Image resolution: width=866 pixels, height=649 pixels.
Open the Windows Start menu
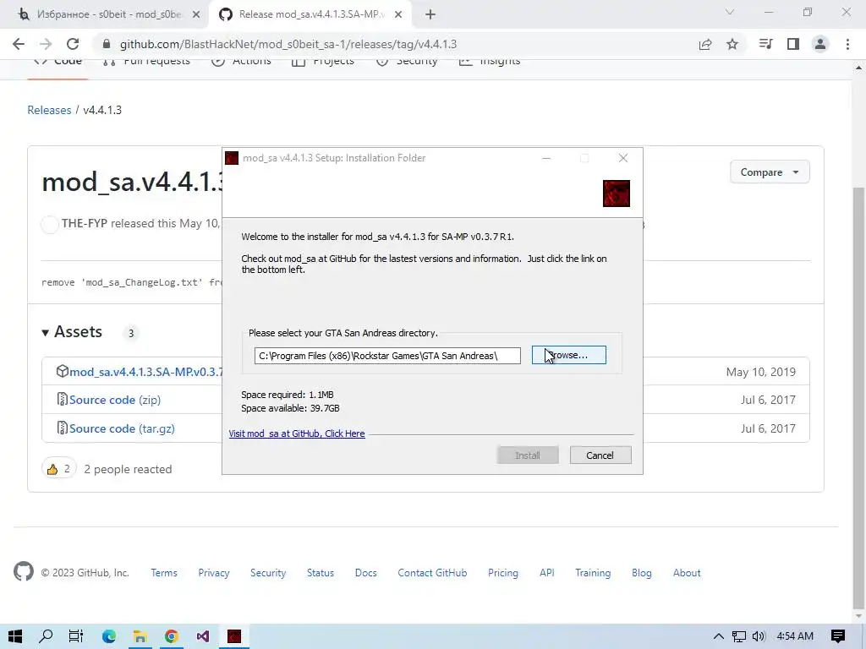click(x=15, y=636)
